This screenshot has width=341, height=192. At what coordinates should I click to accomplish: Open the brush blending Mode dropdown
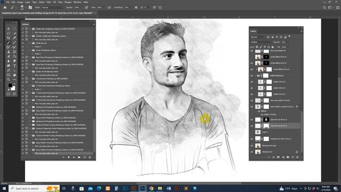tap(52, 7)
